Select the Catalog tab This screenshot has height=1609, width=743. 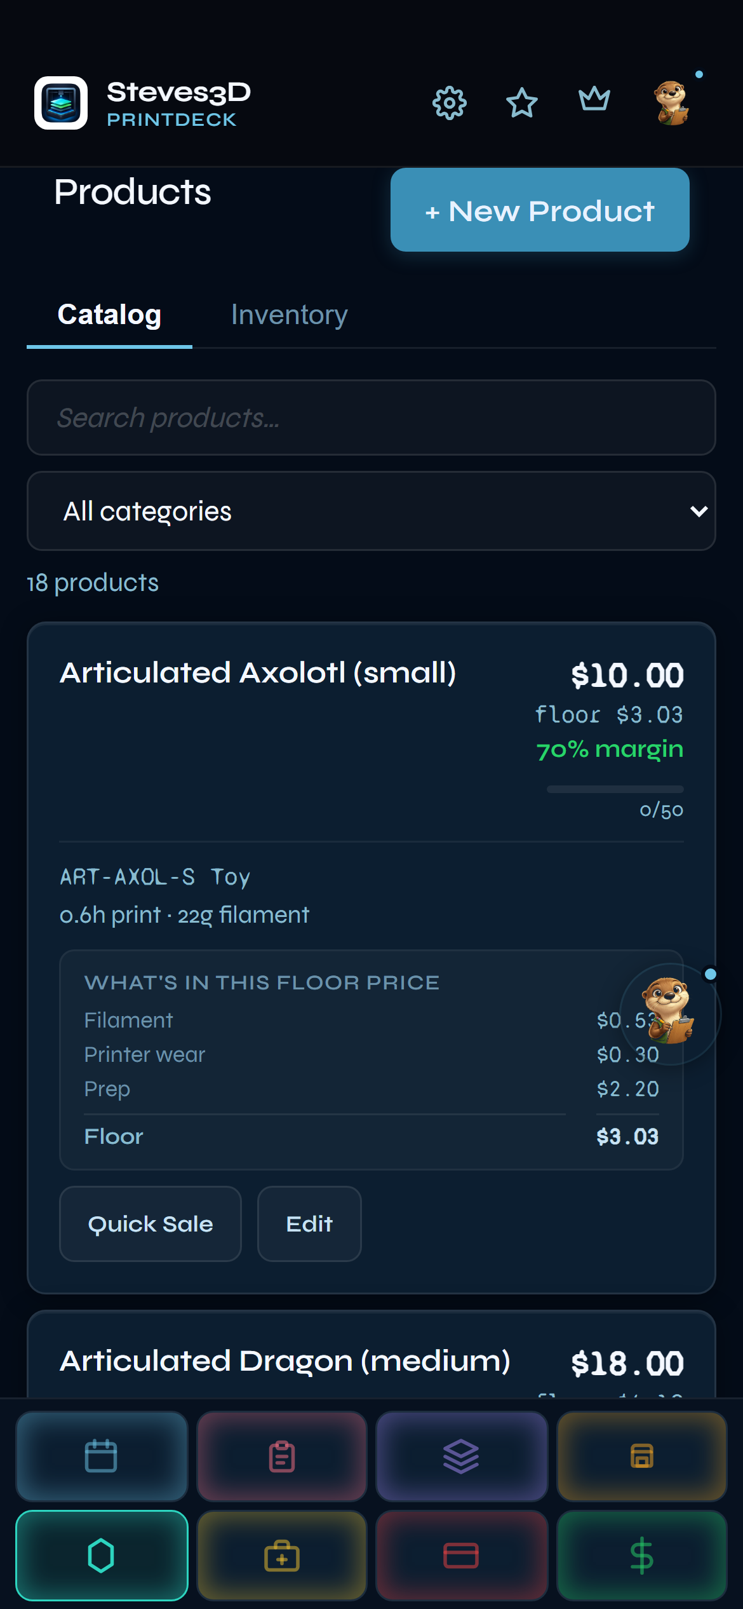click(x=109, y=315)
